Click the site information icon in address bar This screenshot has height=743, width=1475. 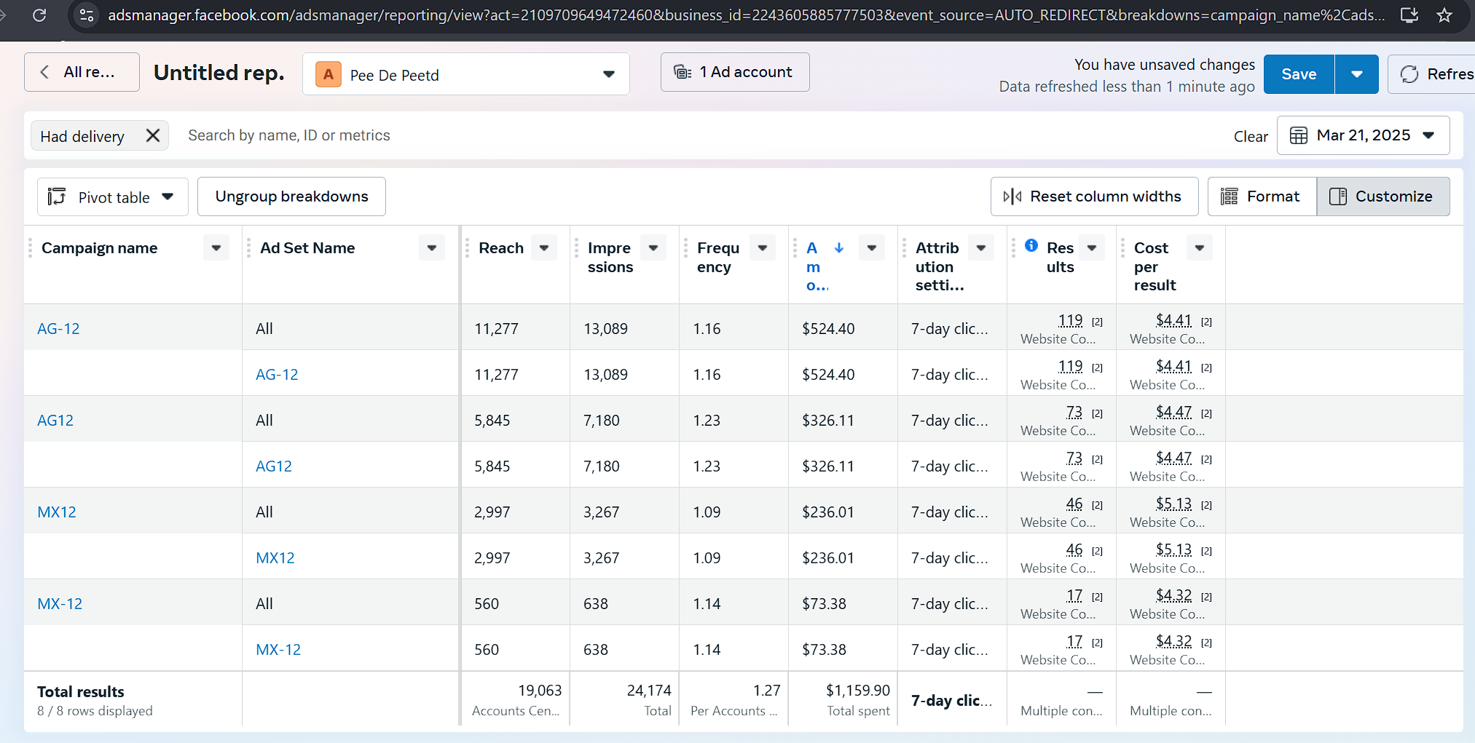[87, 15]
